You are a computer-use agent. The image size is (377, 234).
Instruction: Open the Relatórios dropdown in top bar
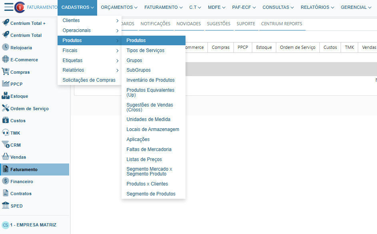coord(317,7)
